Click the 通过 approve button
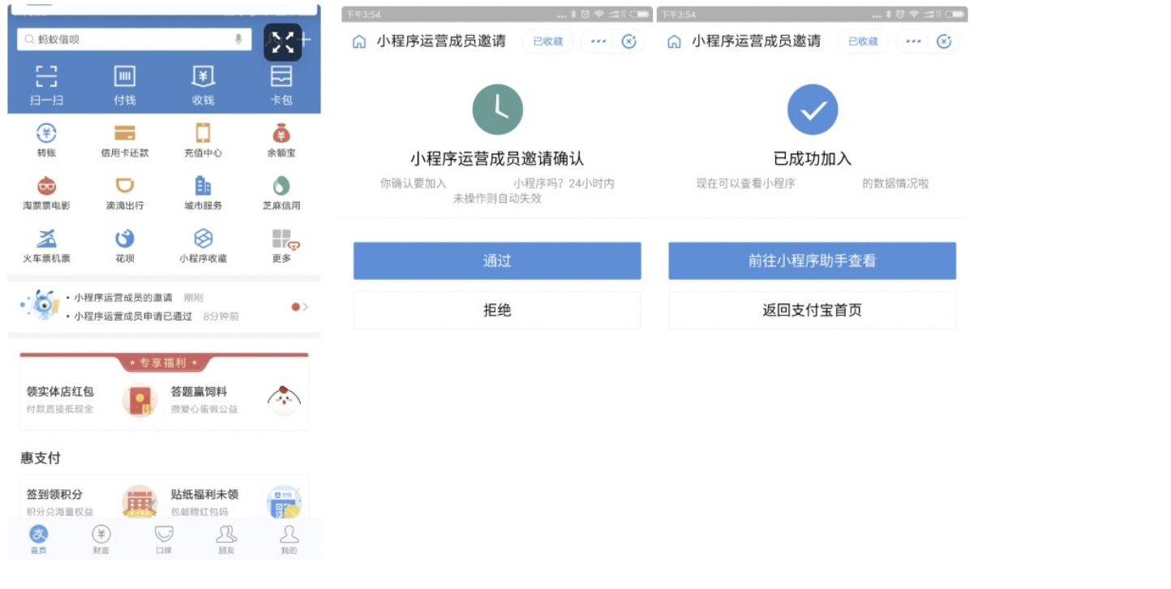1171x589 pixels. tap(497, 261)
